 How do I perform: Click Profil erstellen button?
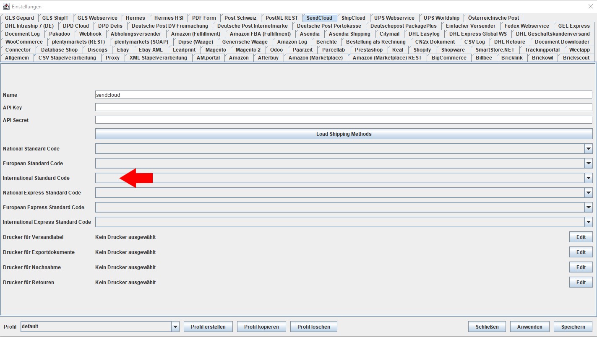pos(208,327)
